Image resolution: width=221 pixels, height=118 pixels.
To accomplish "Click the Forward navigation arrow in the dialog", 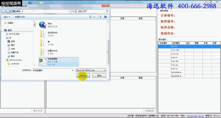I will (x=8, y=11).
